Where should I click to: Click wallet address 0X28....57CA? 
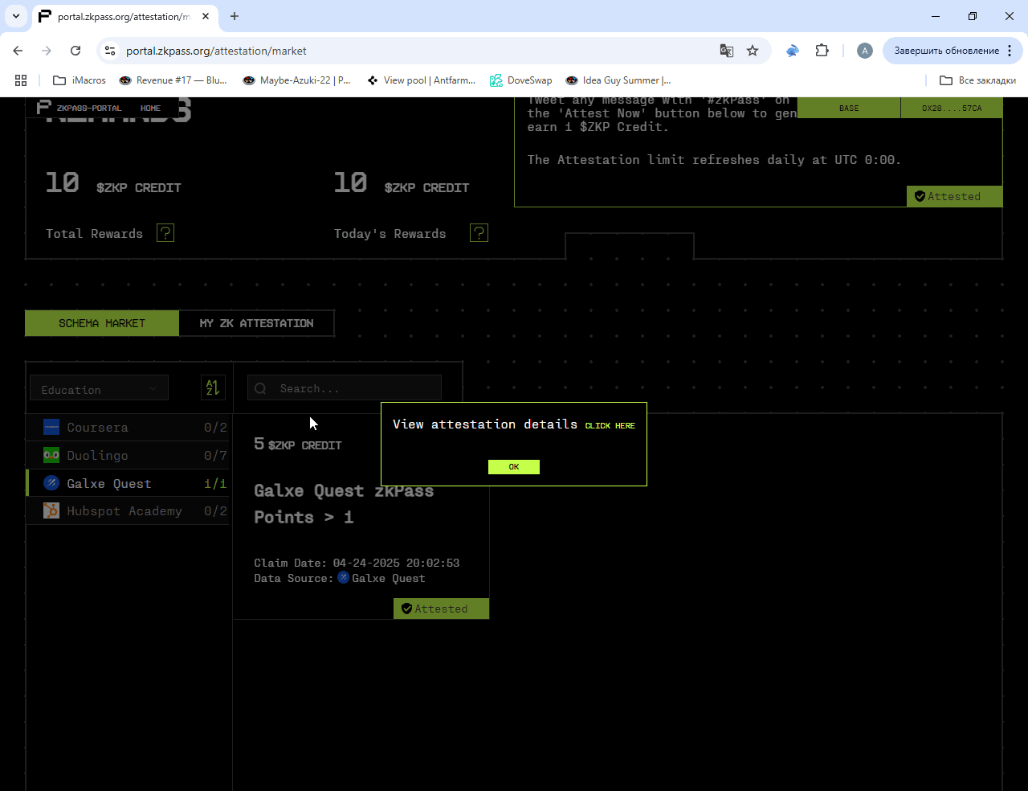(x=952, y=108)
